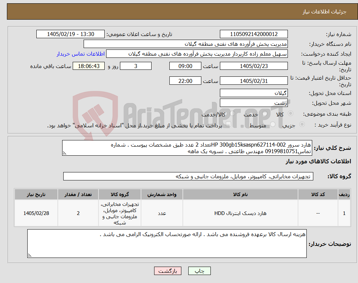Click the delivery city field رشت
The width and height of the screenshot is (358, 283).
coord(254,103)
